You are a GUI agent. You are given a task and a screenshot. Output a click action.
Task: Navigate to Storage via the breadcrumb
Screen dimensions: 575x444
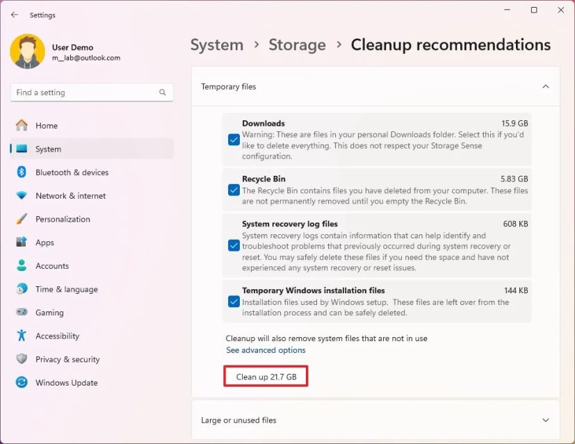click(297, 44)
